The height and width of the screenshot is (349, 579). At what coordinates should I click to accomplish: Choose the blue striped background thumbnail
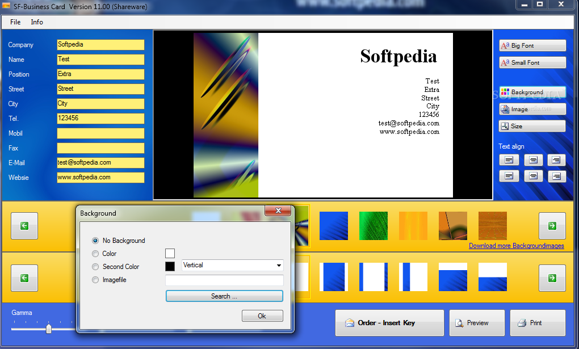click(333, 226)
